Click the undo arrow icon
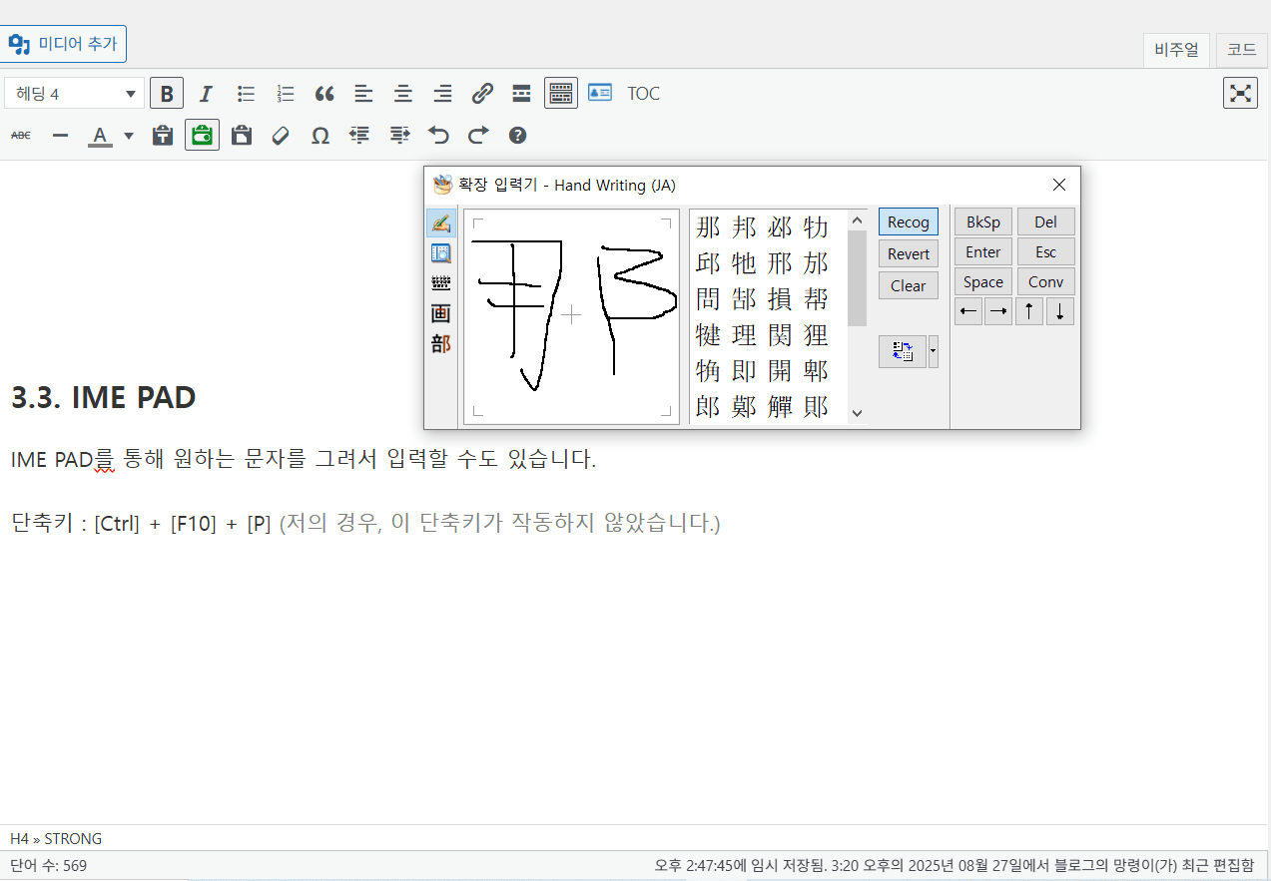The image size is (1271, 881). [x=438, y=136]
